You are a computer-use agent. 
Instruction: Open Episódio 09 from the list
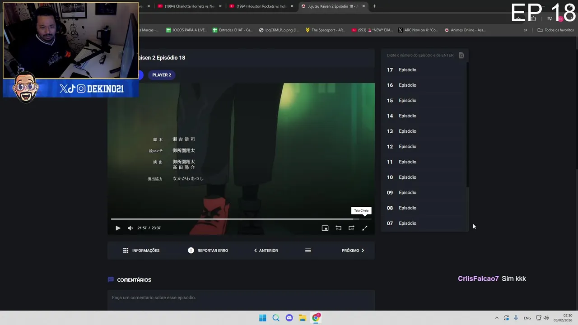pos(424,193)
